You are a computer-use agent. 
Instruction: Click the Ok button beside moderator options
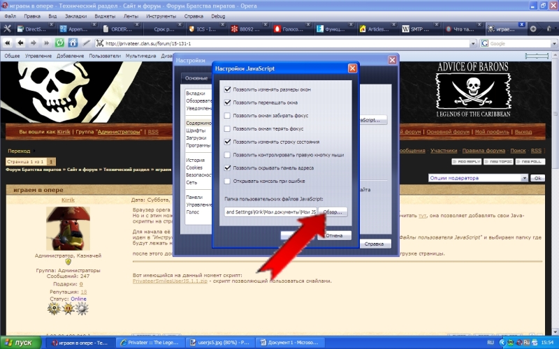(537, 178)
